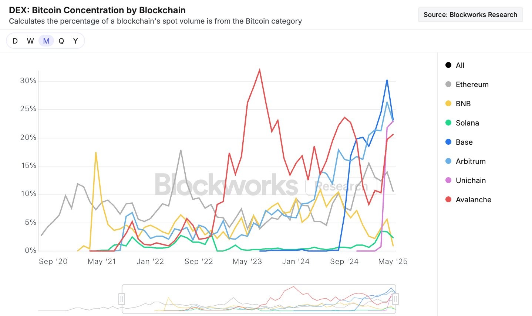Click the light blue Arbitrum legend dot
This screenshot has width=532, height=316.
(448, 161)
